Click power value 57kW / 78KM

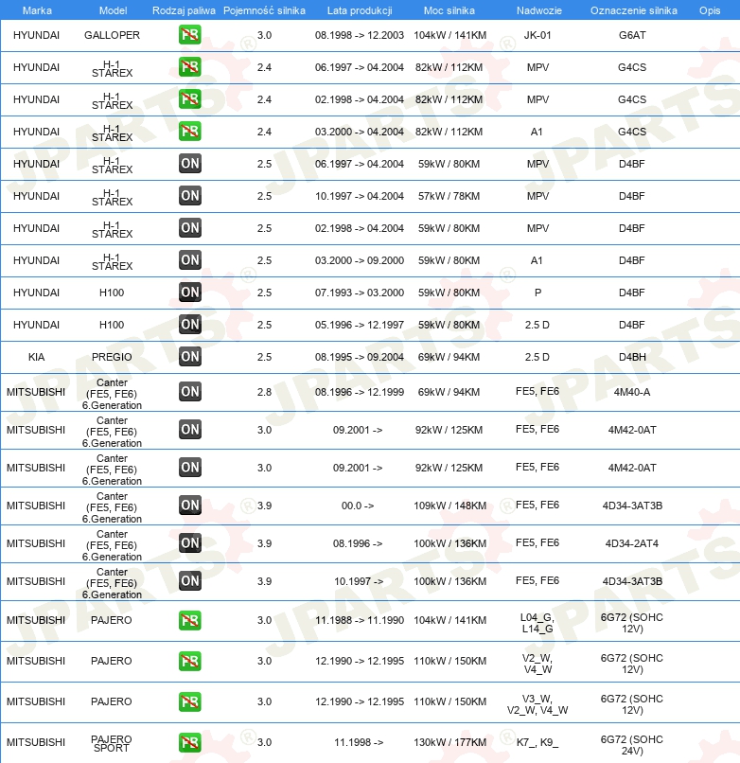(x=449, y=196)
